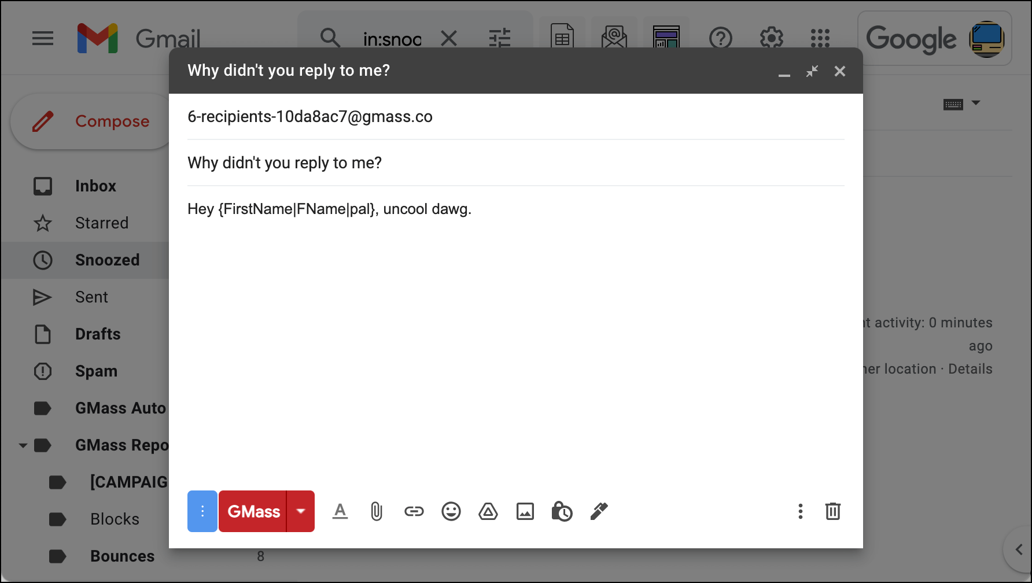1032x583 pixels.
Task: Open the Google apps grid
Action: click(x=820, y=39)
